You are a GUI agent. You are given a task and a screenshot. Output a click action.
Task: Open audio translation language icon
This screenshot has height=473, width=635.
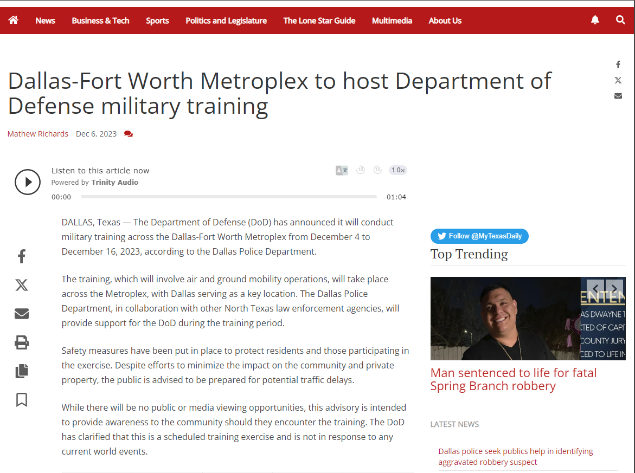pos(342,170)
